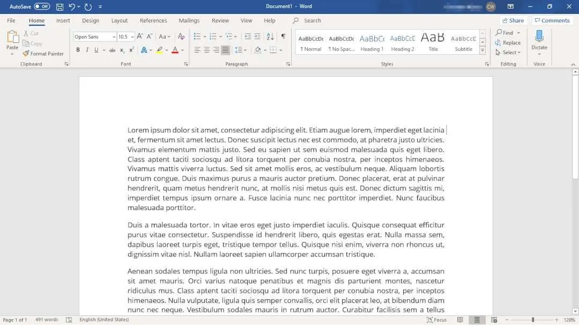Switch to the Layout tab
This screenshot has width=579, height=325.
click(x=119, y=21)
